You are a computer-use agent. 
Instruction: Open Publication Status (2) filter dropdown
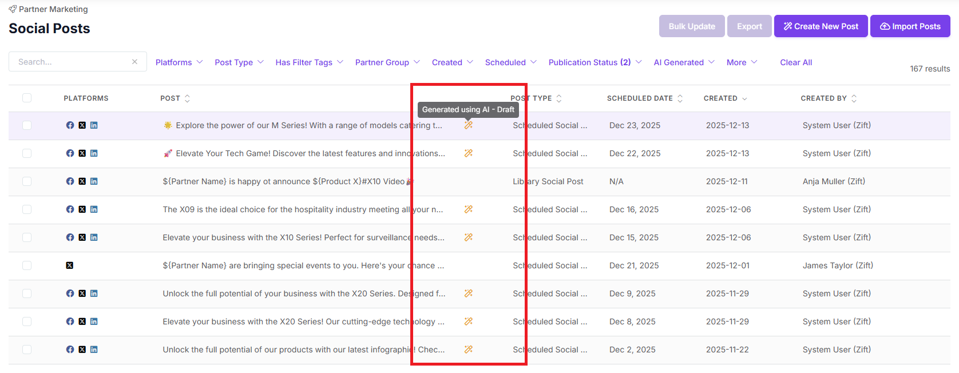point(595,62)
